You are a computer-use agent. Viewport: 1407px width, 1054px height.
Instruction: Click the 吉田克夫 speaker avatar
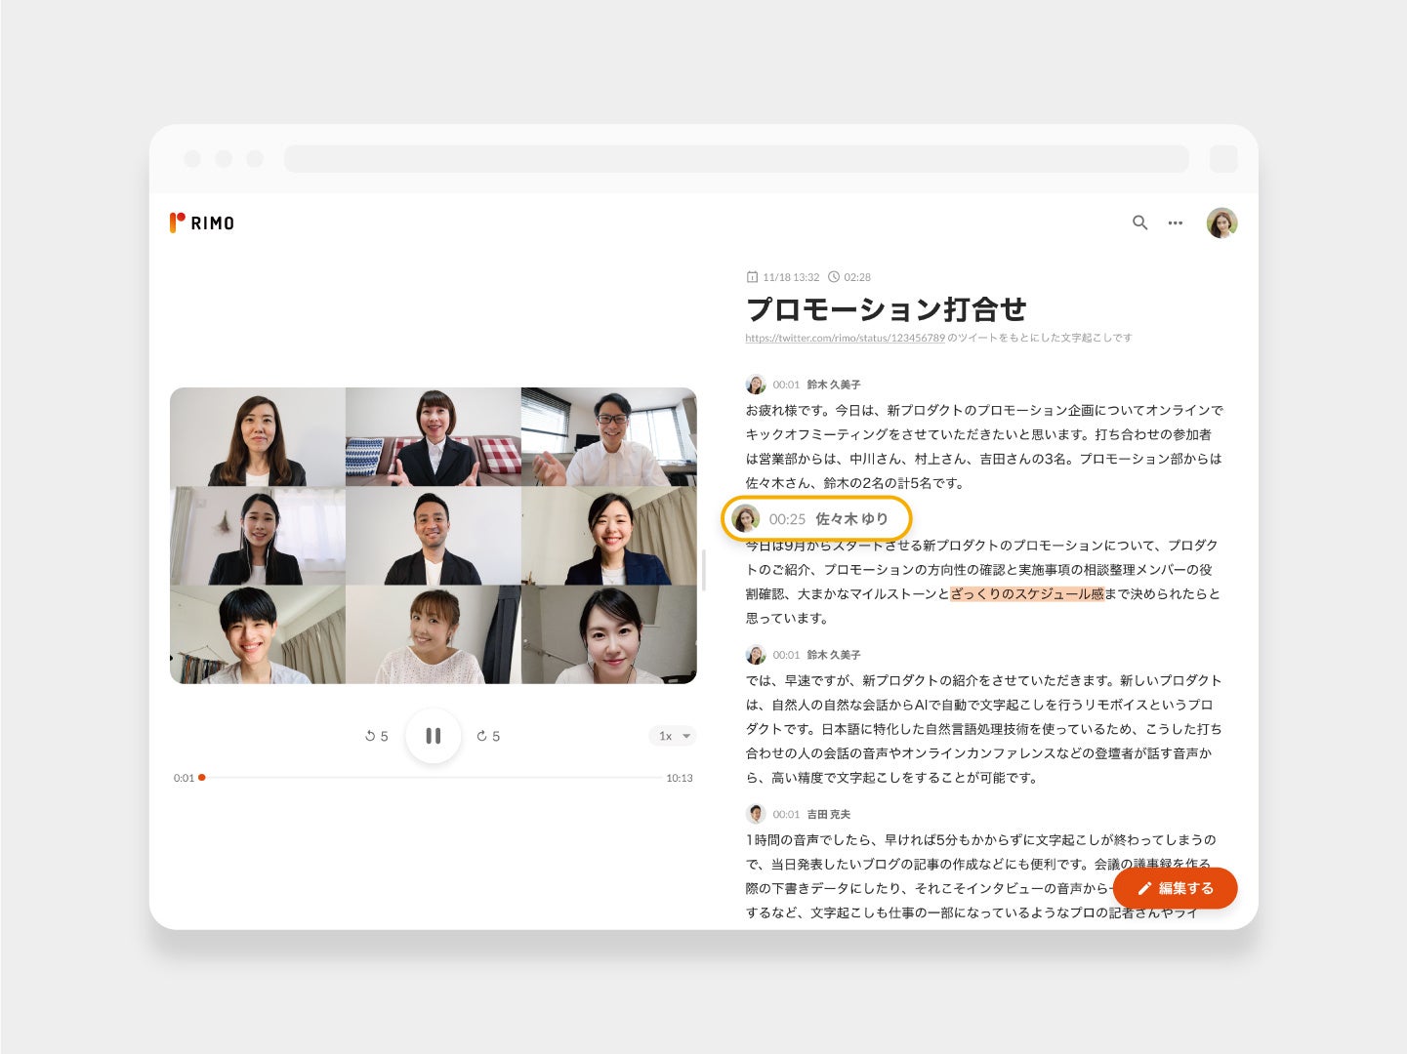point(756,814)
